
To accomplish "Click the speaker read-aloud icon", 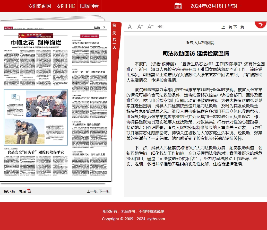I will tap(160, 27).
